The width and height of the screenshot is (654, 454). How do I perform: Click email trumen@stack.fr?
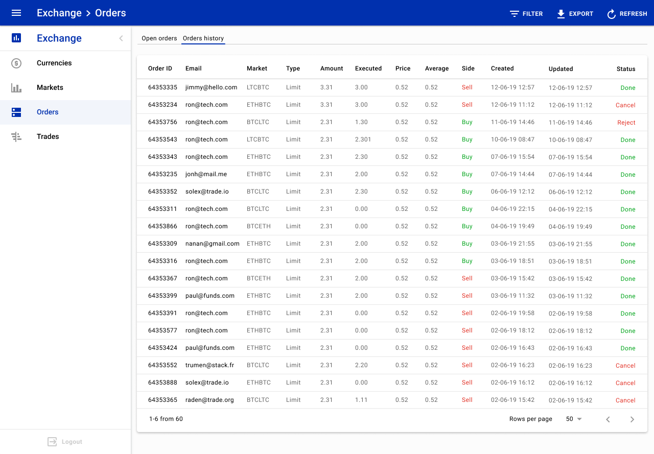pyautogui.click(x=209, y=365)
